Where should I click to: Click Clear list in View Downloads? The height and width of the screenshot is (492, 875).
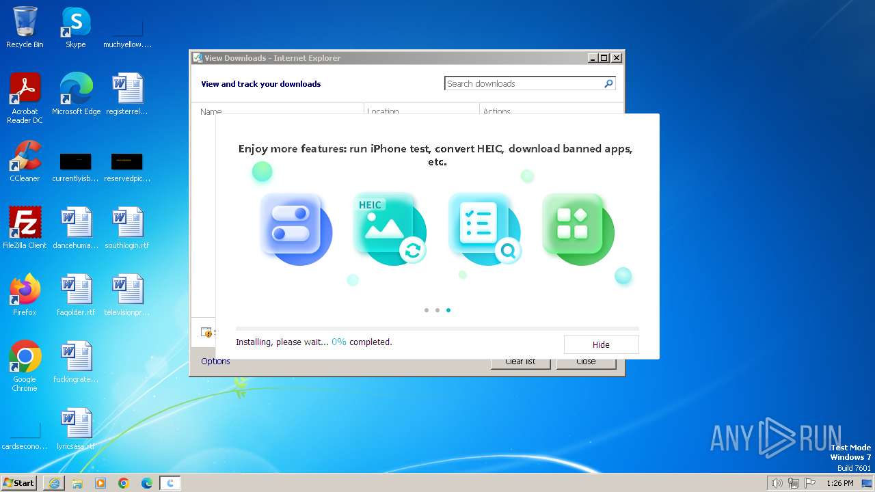point(520,361)
